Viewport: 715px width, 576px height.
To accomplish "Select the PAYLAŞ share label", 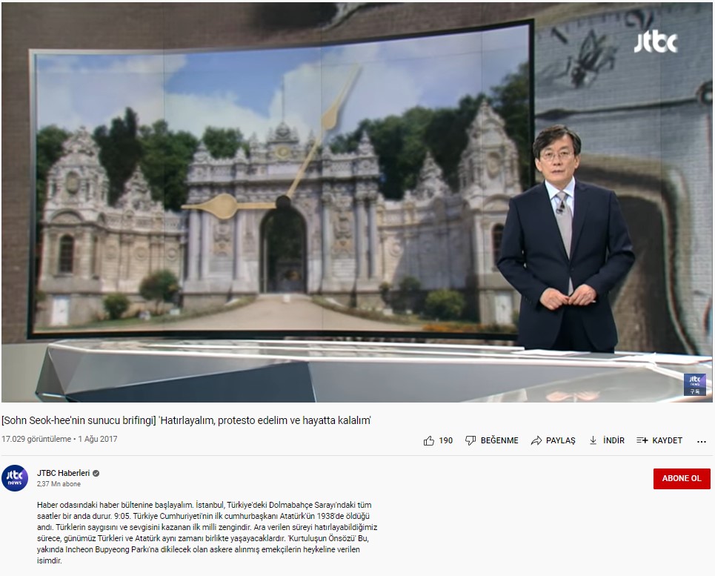I will [560, 440].
